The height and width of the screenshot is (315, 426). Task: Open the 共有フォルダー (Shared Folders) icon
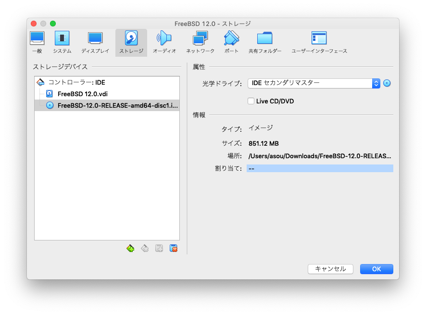[x=265, y=42]
